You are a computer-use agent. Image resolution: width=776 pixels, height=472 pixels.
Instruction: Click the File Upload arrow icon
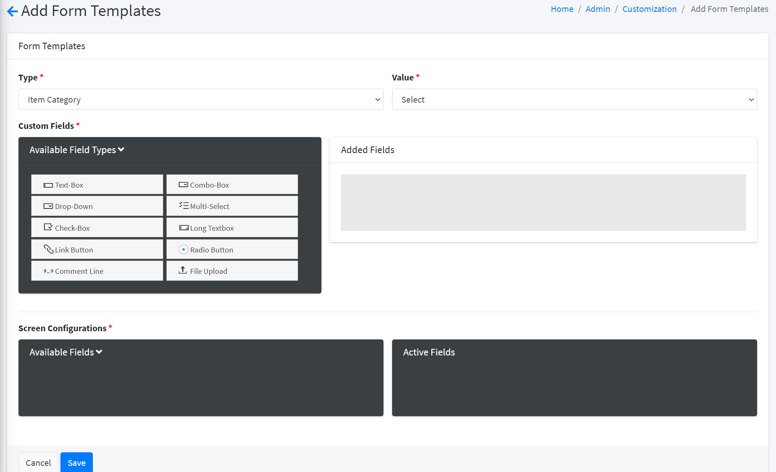183,270
